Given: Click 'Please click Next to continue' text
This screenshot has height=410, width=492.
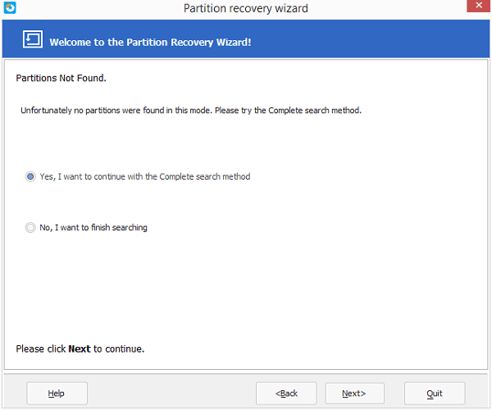Looking at the screenshot, I should [80, 349].
